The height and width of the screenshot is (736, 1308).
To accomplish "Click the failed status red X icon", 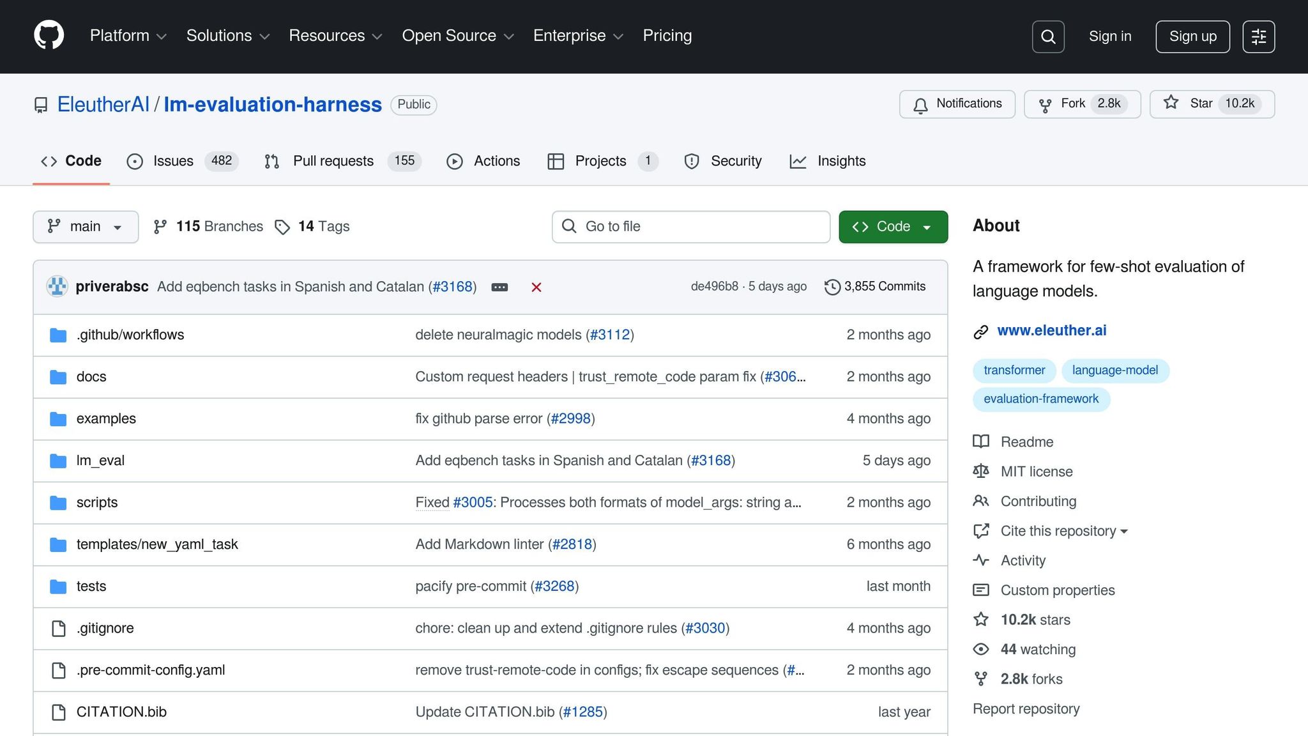I will click(x=536, y=287).
